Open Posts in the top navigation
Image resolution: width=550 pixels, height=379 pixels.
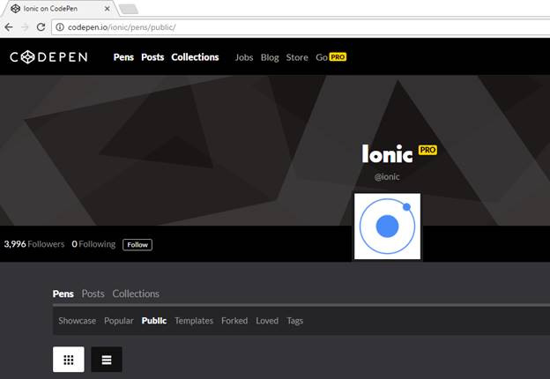pyautogui.click(x=152, y=57)
